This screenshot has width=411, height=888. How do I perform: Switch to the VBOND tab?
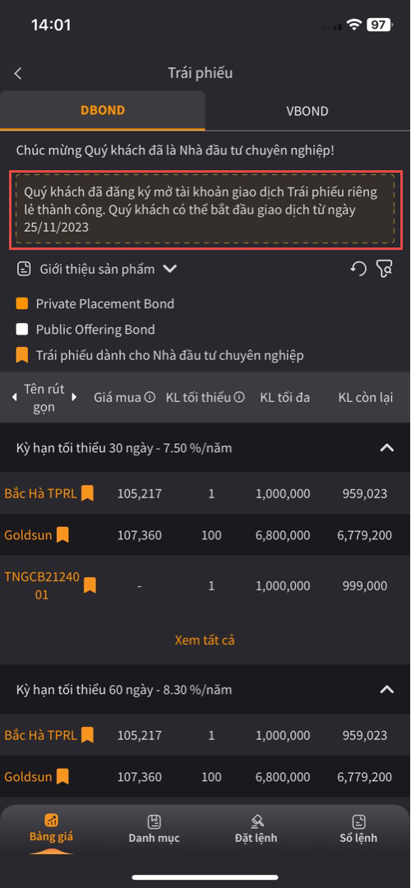tap(307, 111)
